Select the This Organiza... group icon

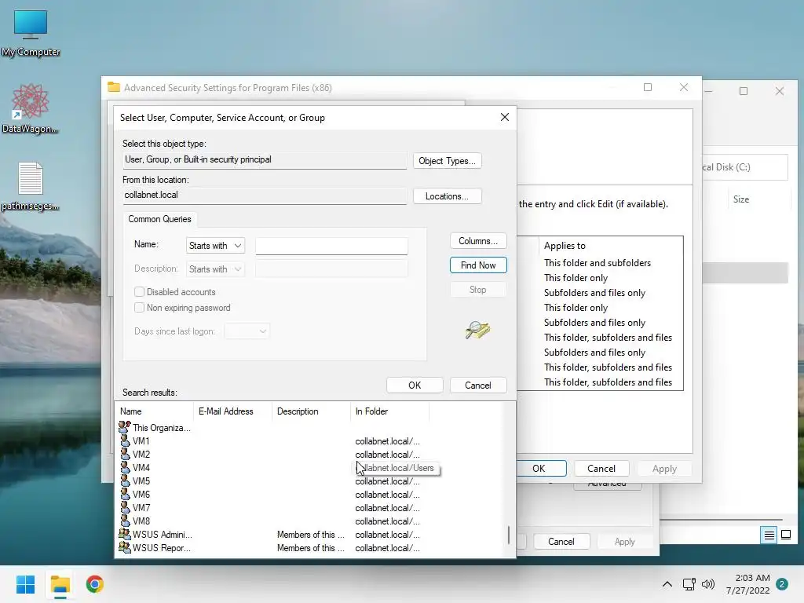(125, 426)
